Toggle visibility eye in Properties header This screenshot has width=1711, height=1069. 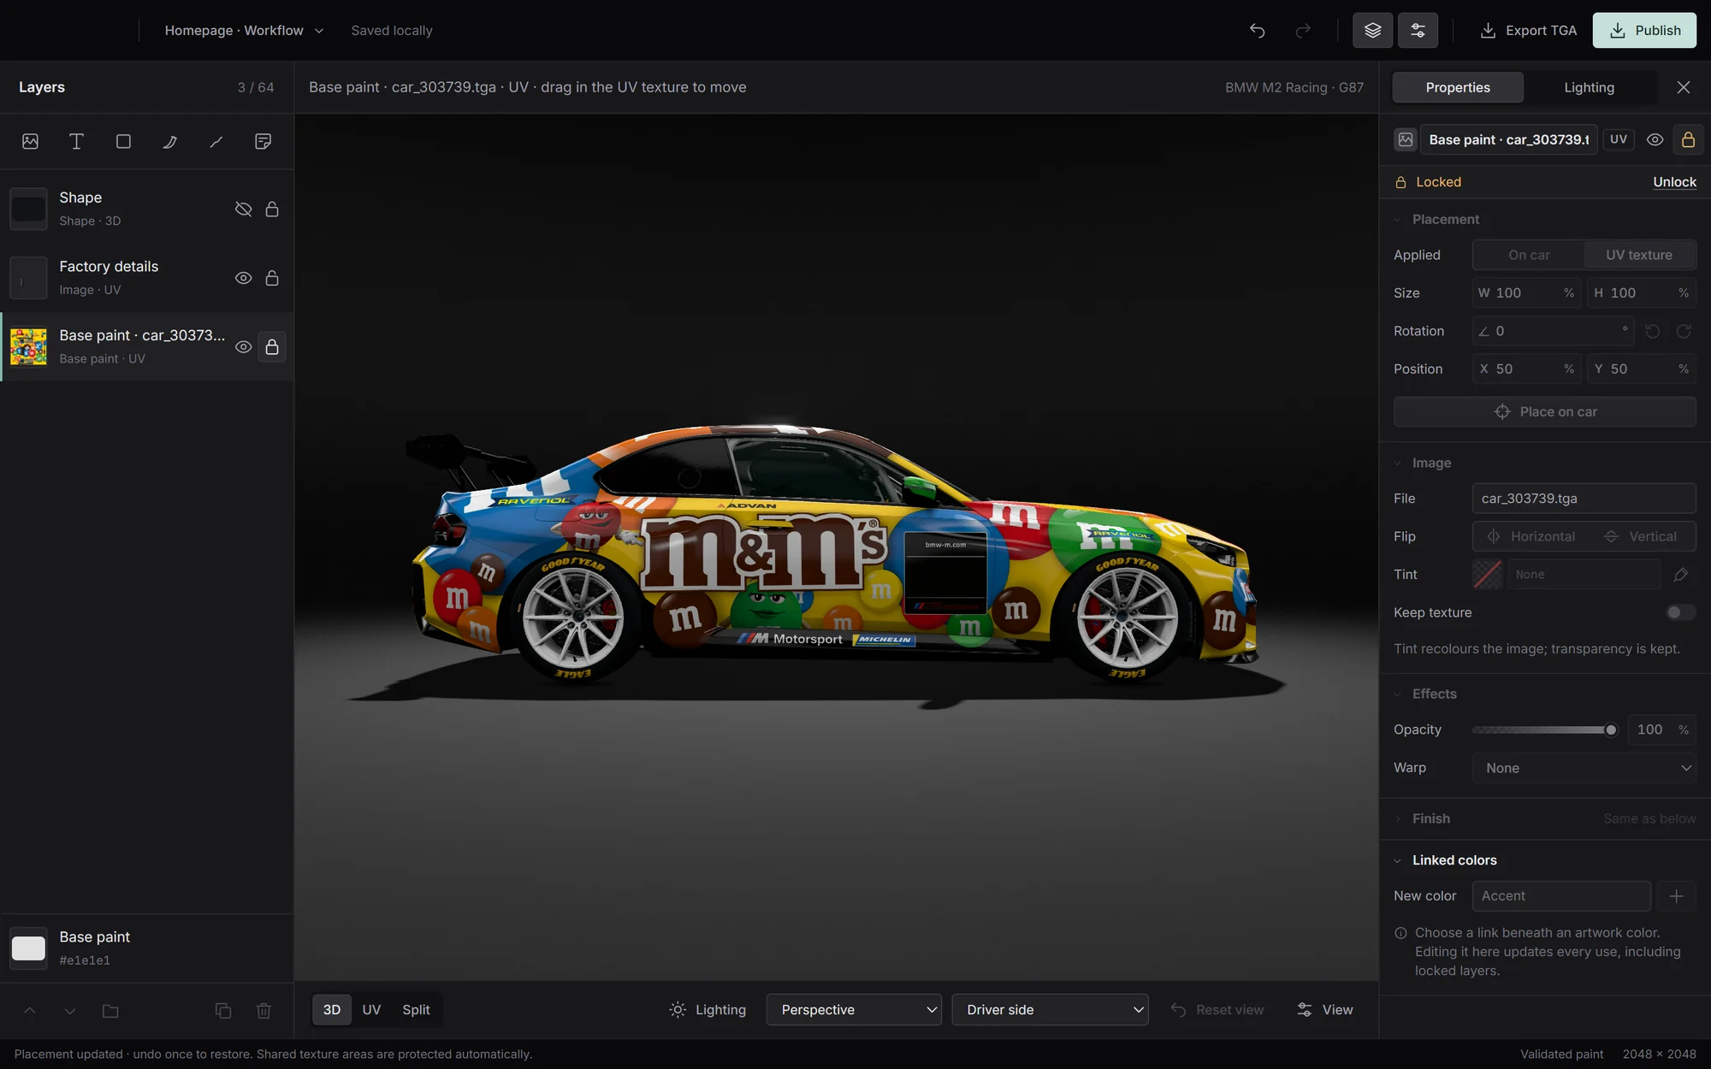(1655, 139)
